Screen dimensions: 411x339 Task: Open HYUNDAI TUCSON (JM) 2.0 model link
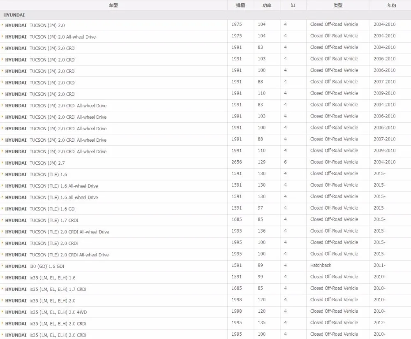tap(35, 25)
